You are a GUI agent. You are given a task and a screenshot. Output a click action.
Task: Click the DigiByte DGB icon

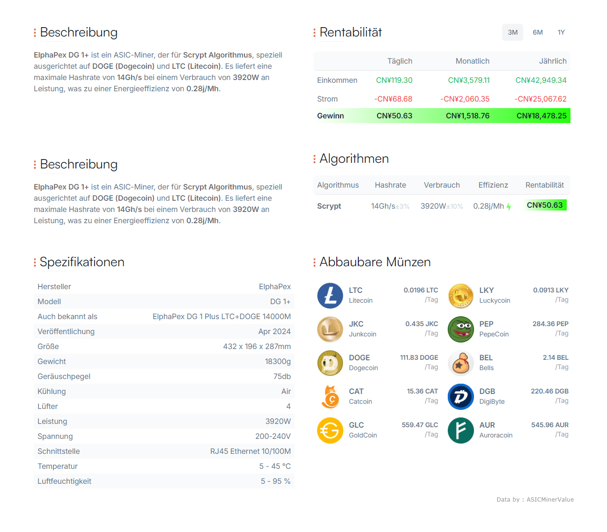tap(461, 397)
